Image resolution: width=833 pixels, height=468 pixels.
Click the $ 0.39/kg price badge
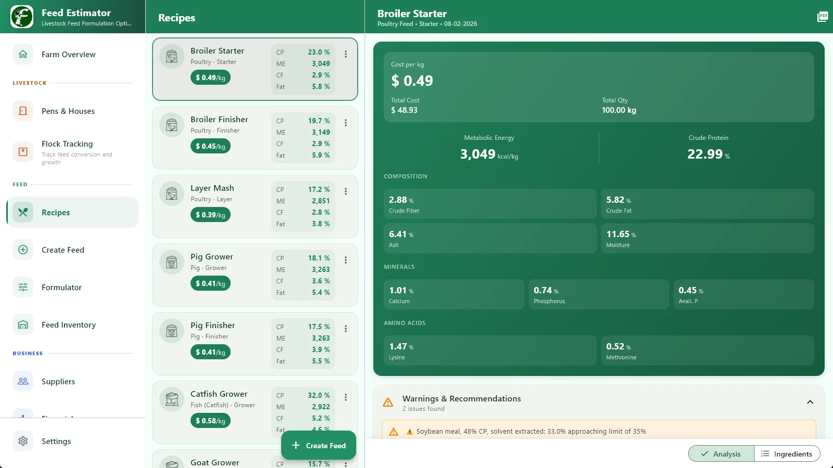[210, 215]
